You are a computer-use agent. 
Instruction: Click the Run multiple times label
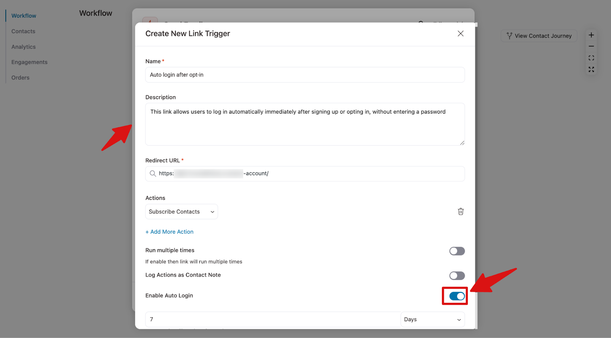170,250
